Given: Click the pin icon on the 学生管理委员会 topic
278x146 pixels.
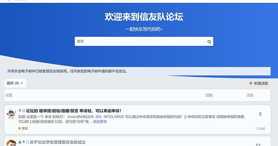Looking at the screenshot, I should (x=24, y=142).
